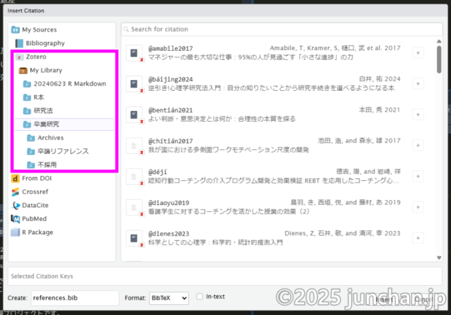Select the @amabile2017 citation key text
This screenshot has height=315, width=451.
click(171, 49)
